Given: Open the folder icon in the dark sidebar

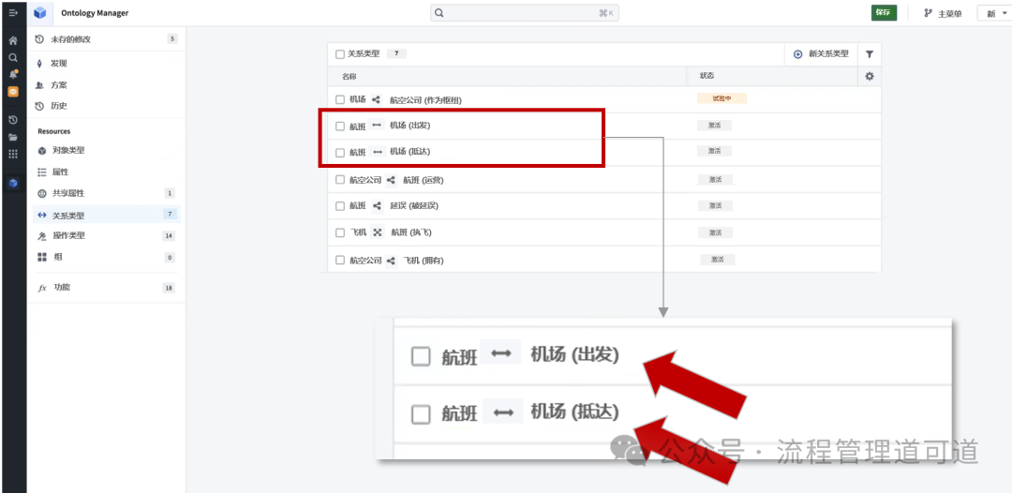Looking at the screenshot, I should tap(13, 137).
